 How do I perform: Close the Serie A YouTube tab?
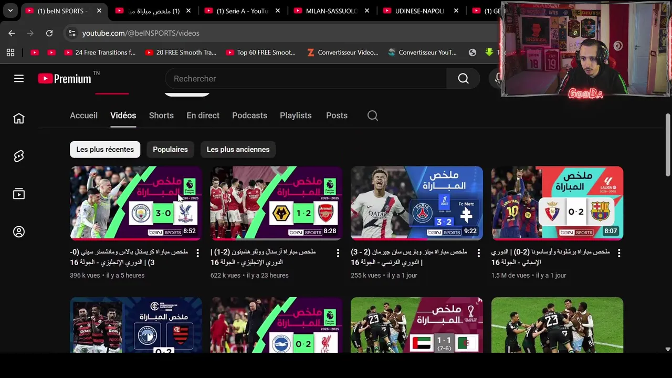pyautogui.click(x=278, y=11)
